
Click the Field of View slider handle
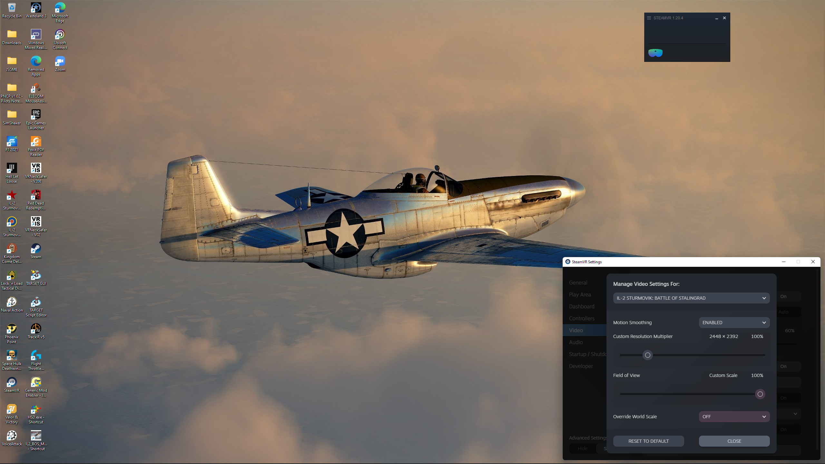(x=760, y=394)
